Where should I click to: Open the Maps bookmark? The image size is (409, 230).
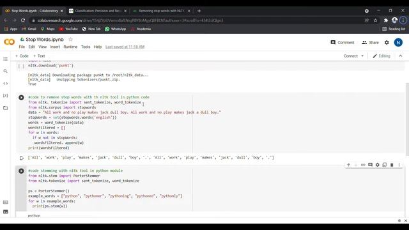click(x=48, y=29)
